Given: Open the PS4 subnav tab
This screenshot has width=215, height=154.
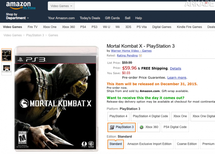Looking at the screenshot, I should [x=83, y=27].
